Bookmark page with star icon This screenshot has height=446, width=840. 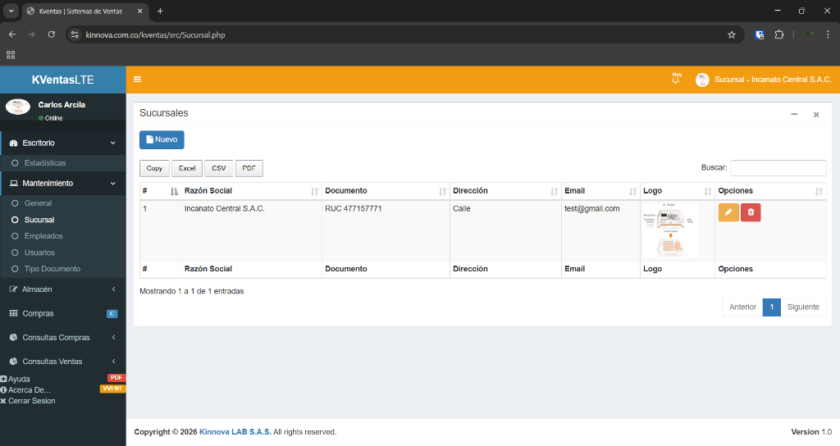click(731, 34)
